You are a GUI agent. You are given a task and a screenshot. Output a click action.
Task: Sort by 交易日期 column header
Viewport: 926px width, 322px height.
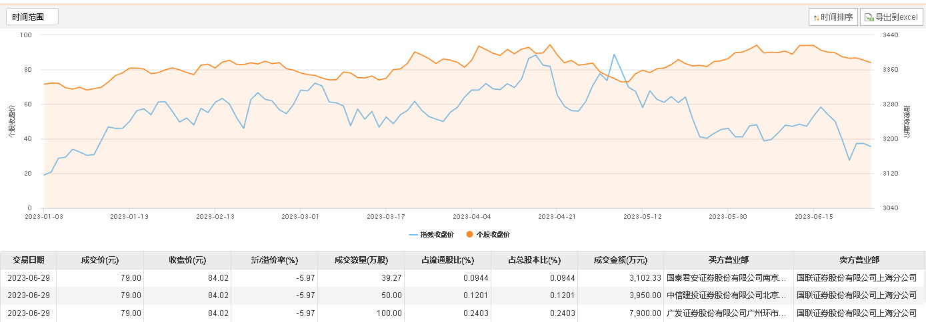(x=28, y=260)
